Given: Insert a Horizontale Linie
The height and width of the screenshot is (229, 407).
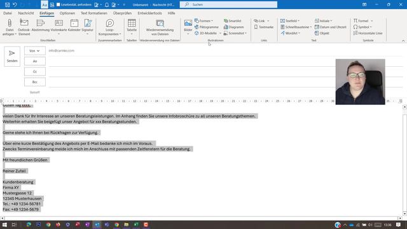Looking at the screenshot, I should pos(368,33).
